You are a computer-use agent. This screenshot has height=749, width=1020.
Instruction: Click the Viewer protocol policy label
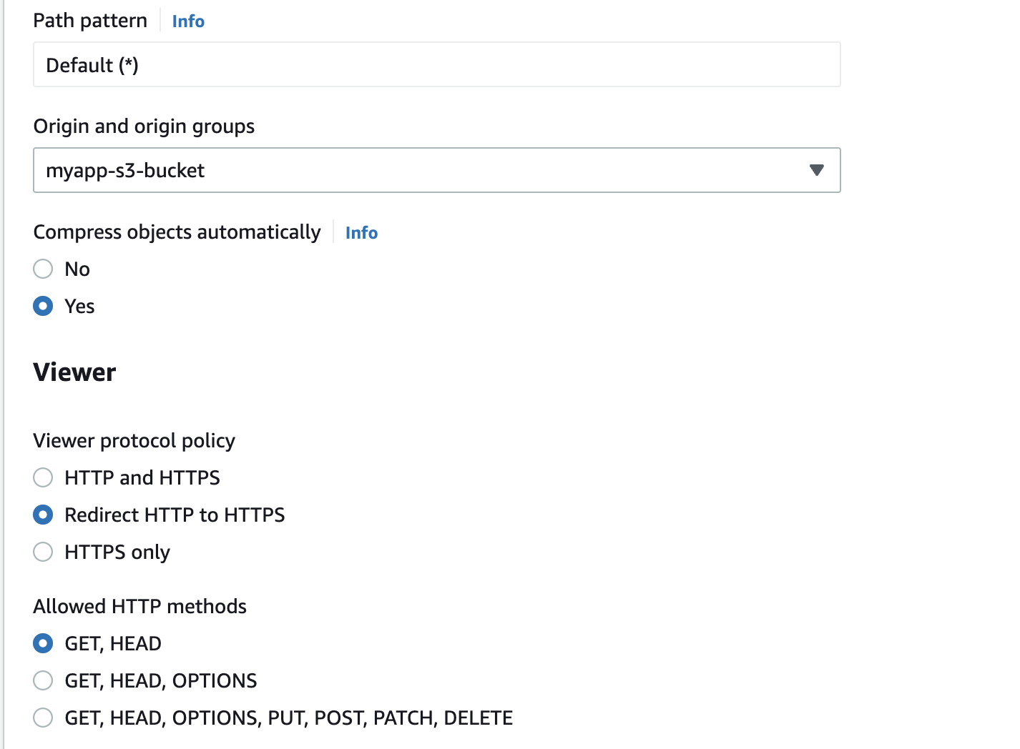click(134, 441)
